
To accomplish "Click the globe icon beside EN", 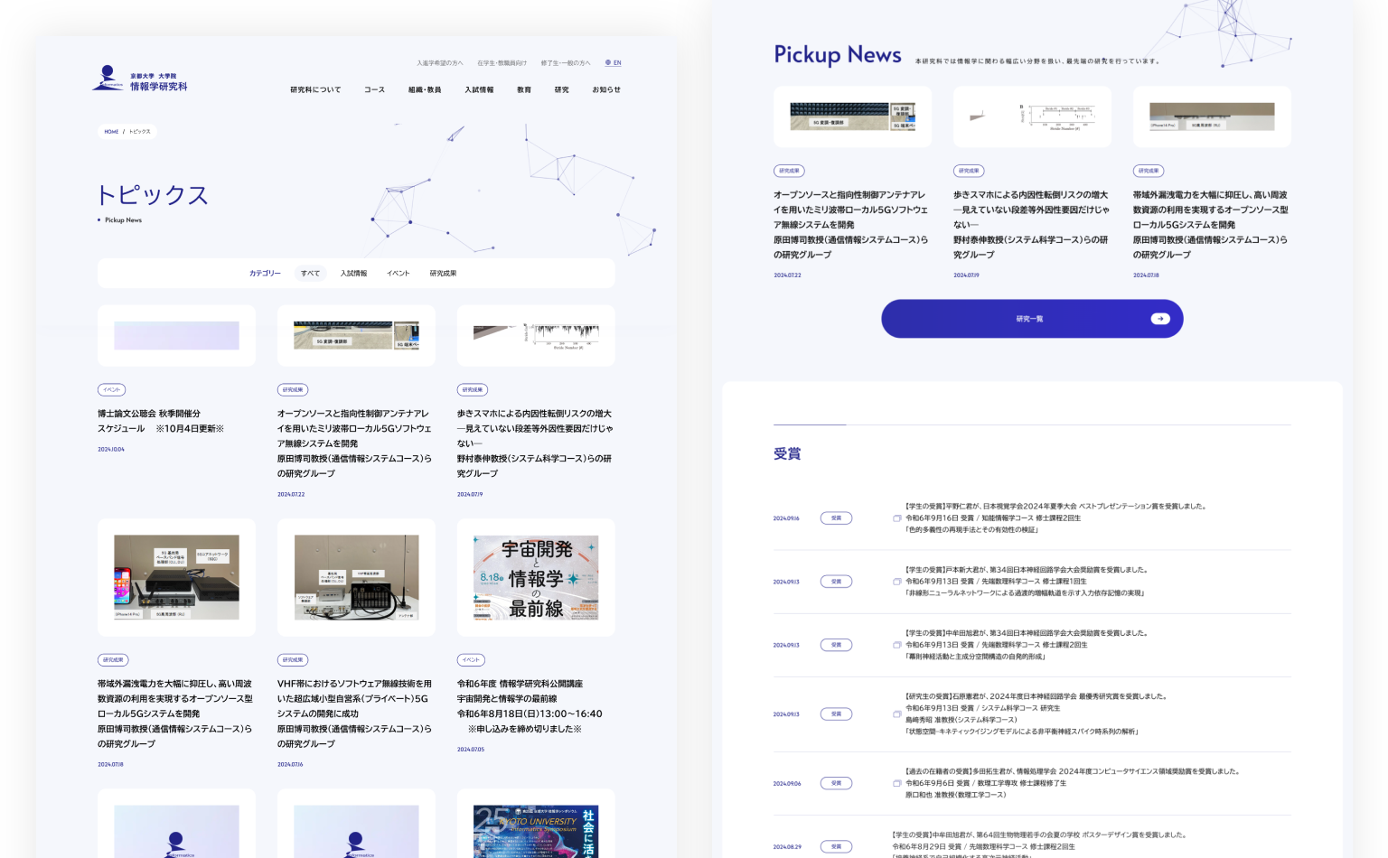I will (608, 63).
